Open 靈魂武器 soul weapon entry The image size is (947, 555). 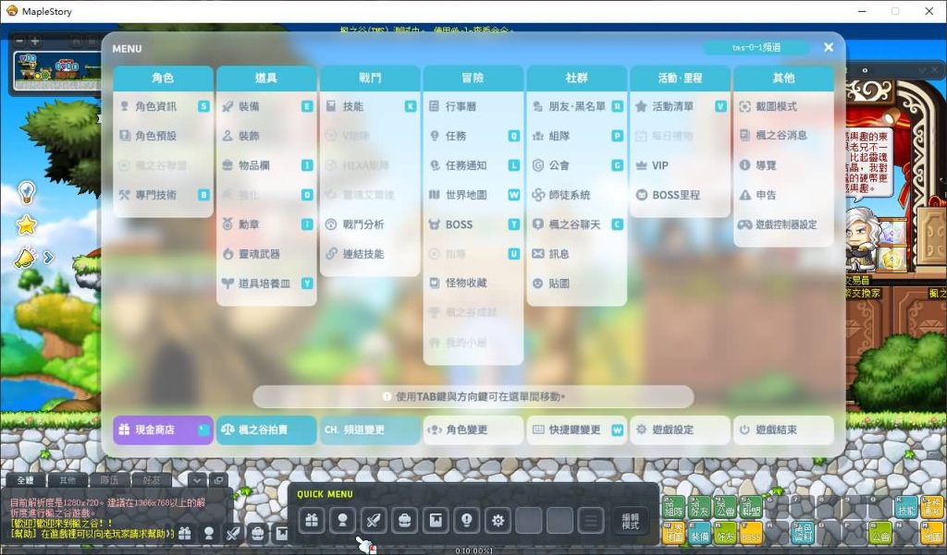266,254
